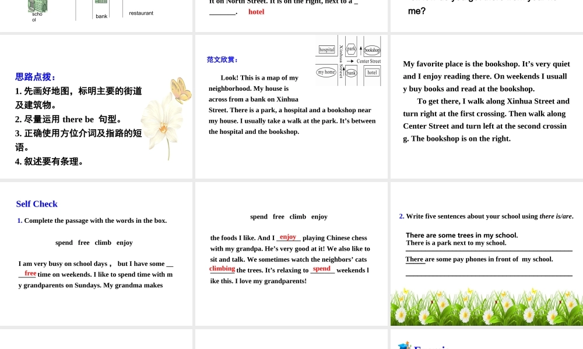Click the red answer 'climbing'
The image size is (583, 349).
click(x=222, y=269)
